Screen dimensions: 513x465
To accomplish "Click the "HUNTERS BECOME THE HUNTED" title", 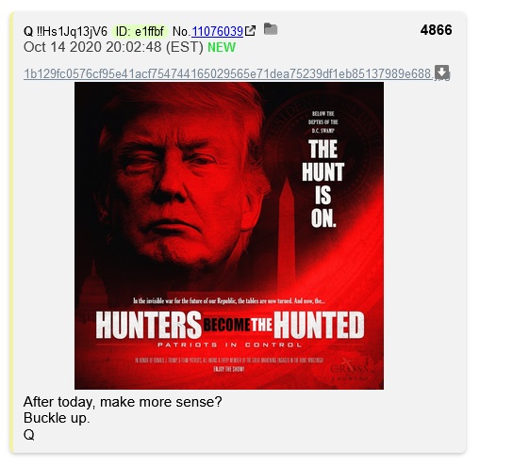I will 230,325.
